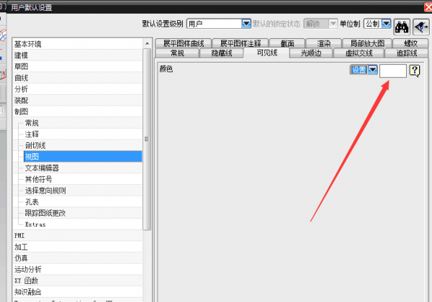
Task: Select 文本编辑器 under 制图
Action: coord(83,168)
